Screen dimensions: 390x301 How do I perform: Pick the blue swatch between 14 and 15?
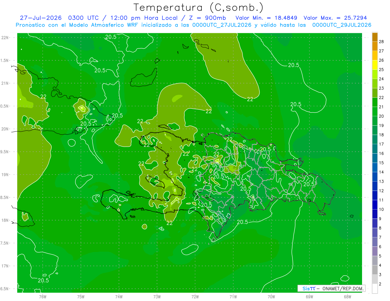[375, 168]
